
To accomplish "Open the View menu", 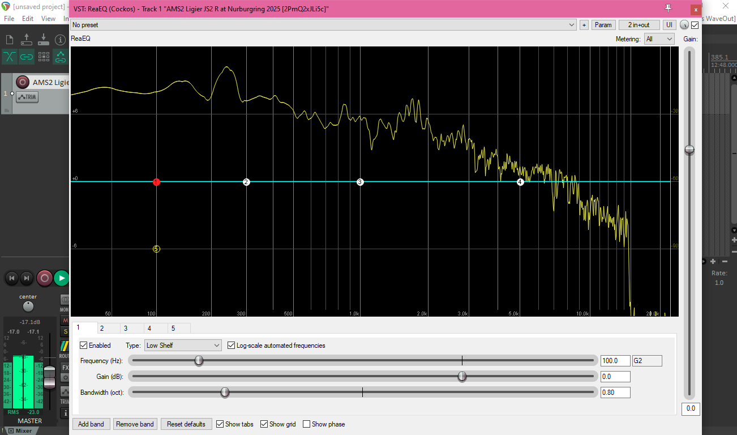I will point(49,19).
